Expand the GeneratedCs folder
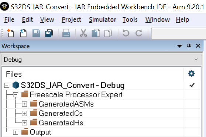The height and width of the screenshot is (137, 206). [24, 113]
